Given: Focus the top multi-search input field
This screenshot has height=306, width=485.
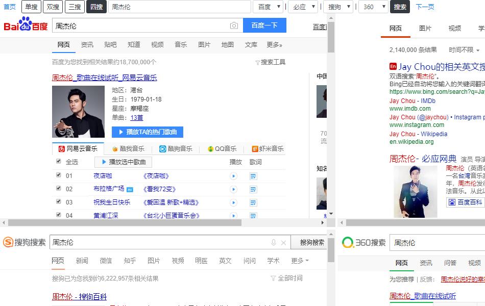Looking at the screenshot, I should pyautogui.click(x=180, y=7).
